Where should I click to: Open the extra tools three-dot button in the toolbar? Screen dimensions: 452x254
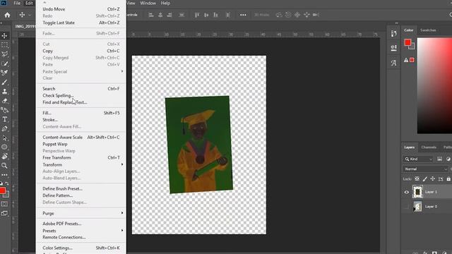(4, 174)
